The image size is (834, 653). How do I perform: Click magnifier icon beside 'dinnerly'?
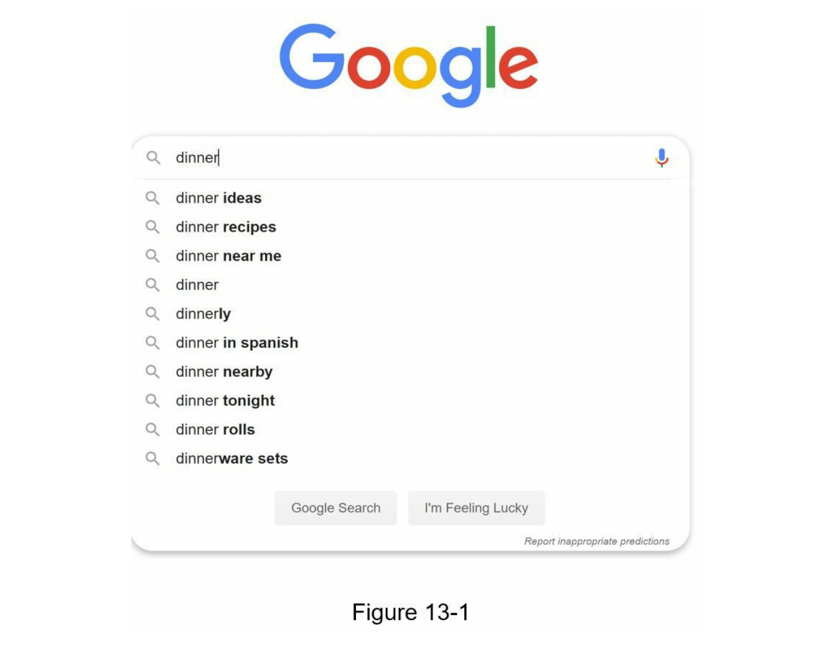152,314
